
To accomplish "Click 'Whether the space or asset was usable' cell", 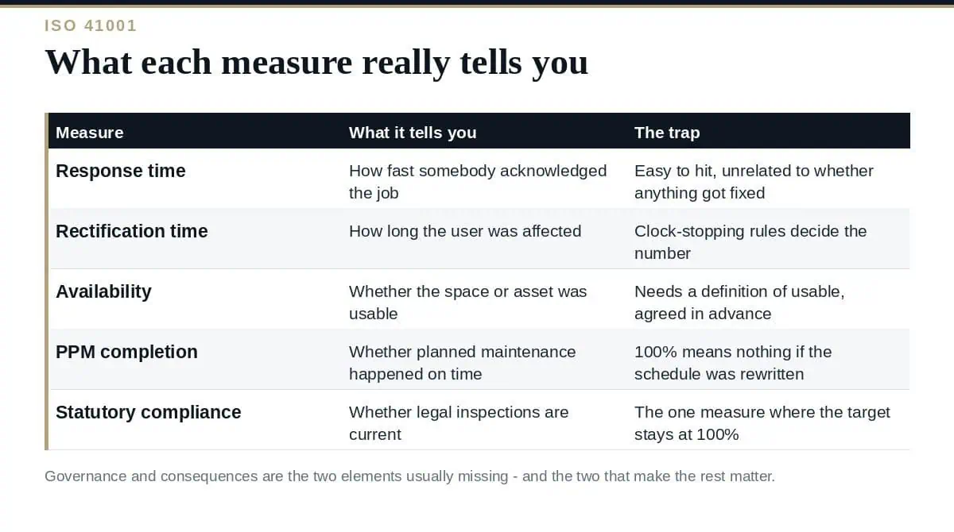I will click(468, 303).
